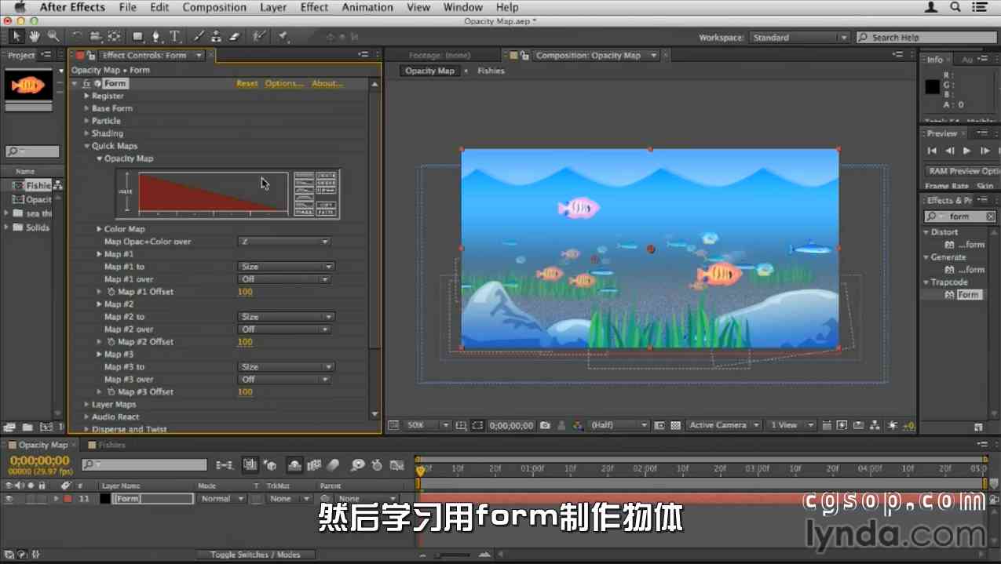Open the Composition menu
This screenshot has height=564, width=1001.
coord(214,7)
